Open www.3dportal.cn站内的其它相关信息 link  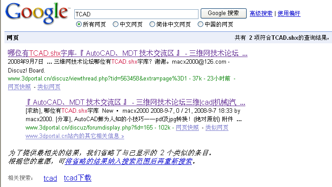click(75, 136)
